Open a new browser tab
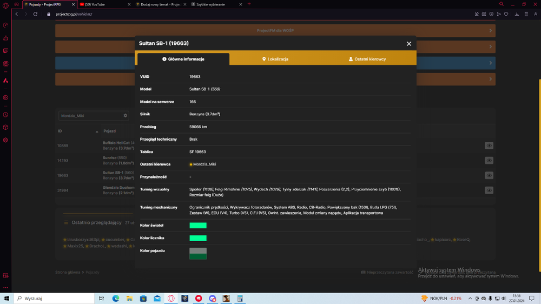This screenshot has width=541, height=304. [x=249, y=4]
